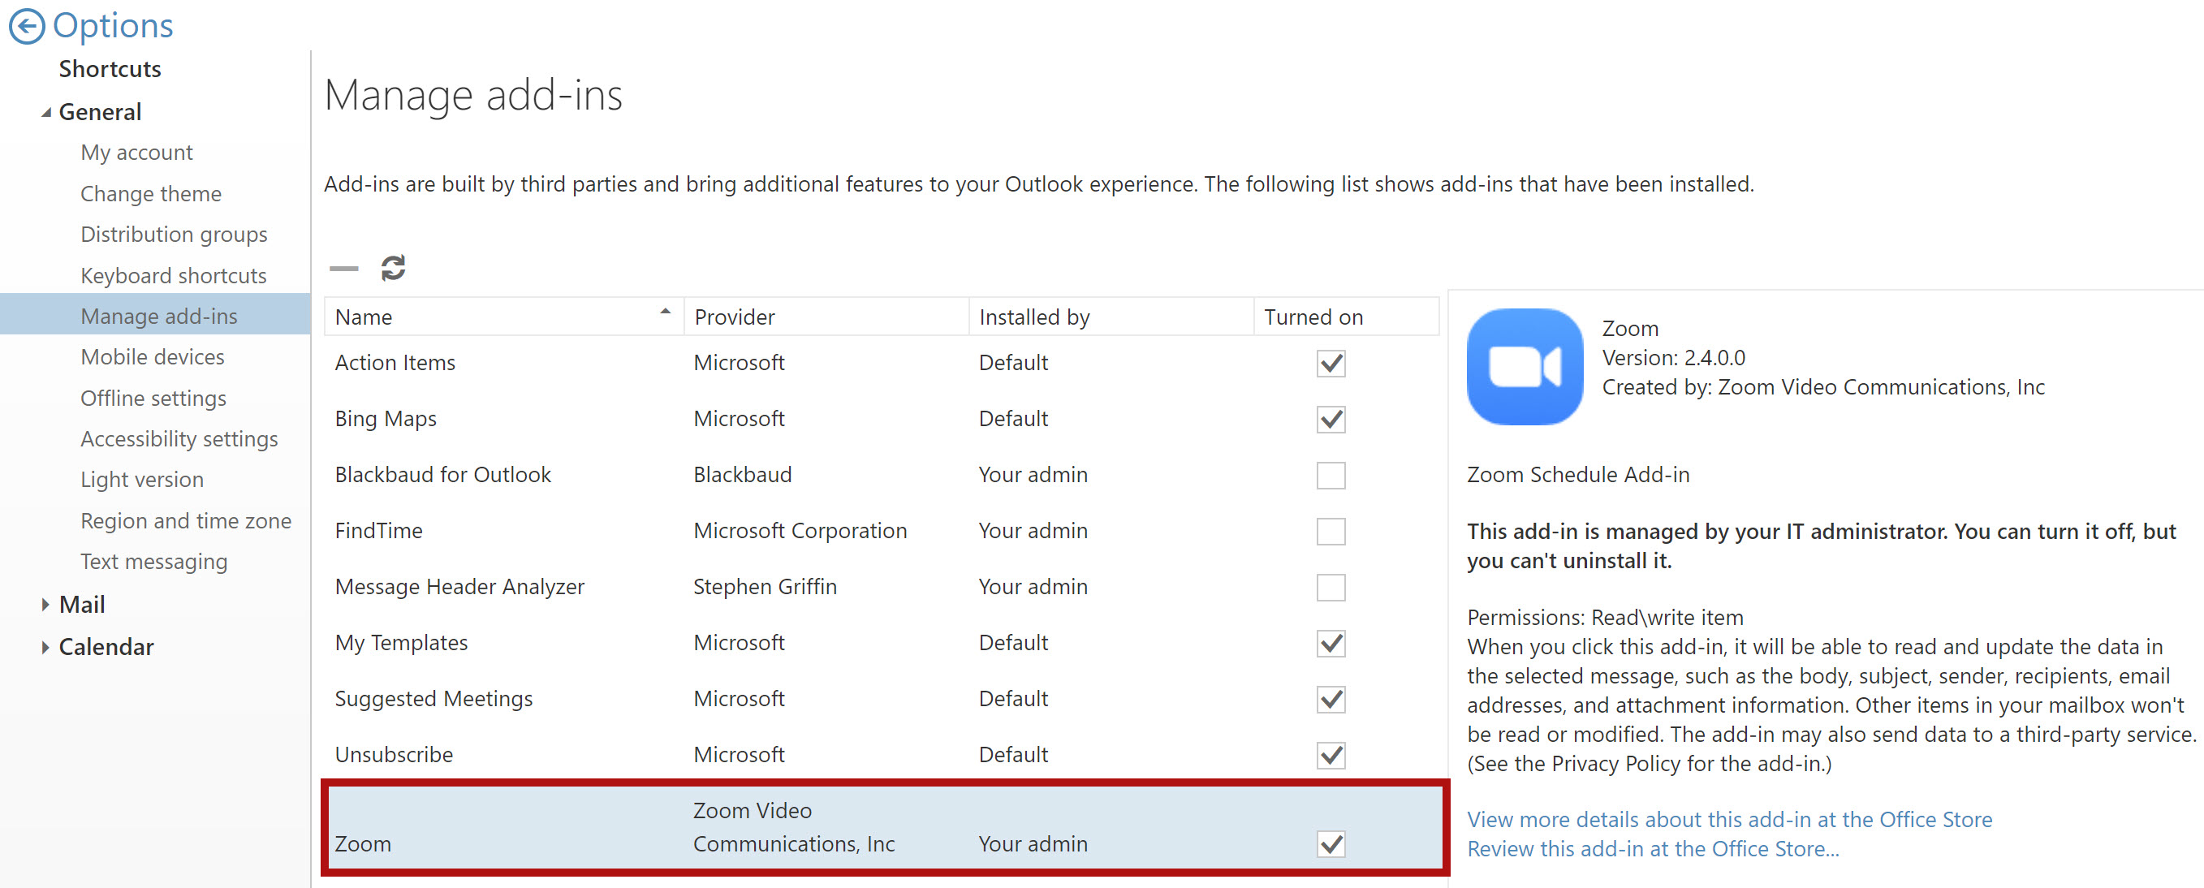The image size is (2204, 888).
Task: Click Microsoft Corporation provider cell
Action: tap(800, 532)
